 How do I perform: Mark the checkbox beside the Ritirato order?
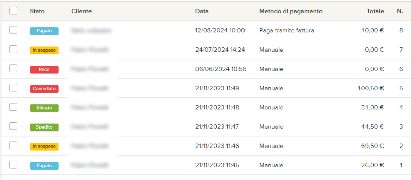pos(13,107)
